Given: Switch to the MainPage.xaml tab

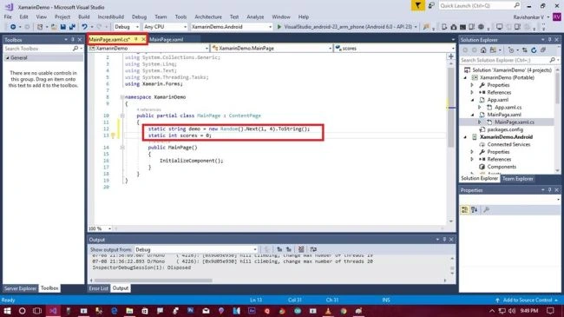Looking at the screenshot, I should [167, 39].
